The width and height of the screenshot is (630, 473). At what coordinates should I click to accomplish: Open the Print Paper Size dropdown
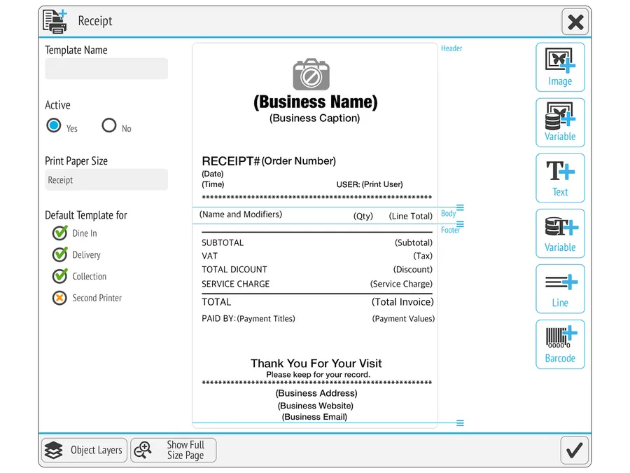point(106,180)
